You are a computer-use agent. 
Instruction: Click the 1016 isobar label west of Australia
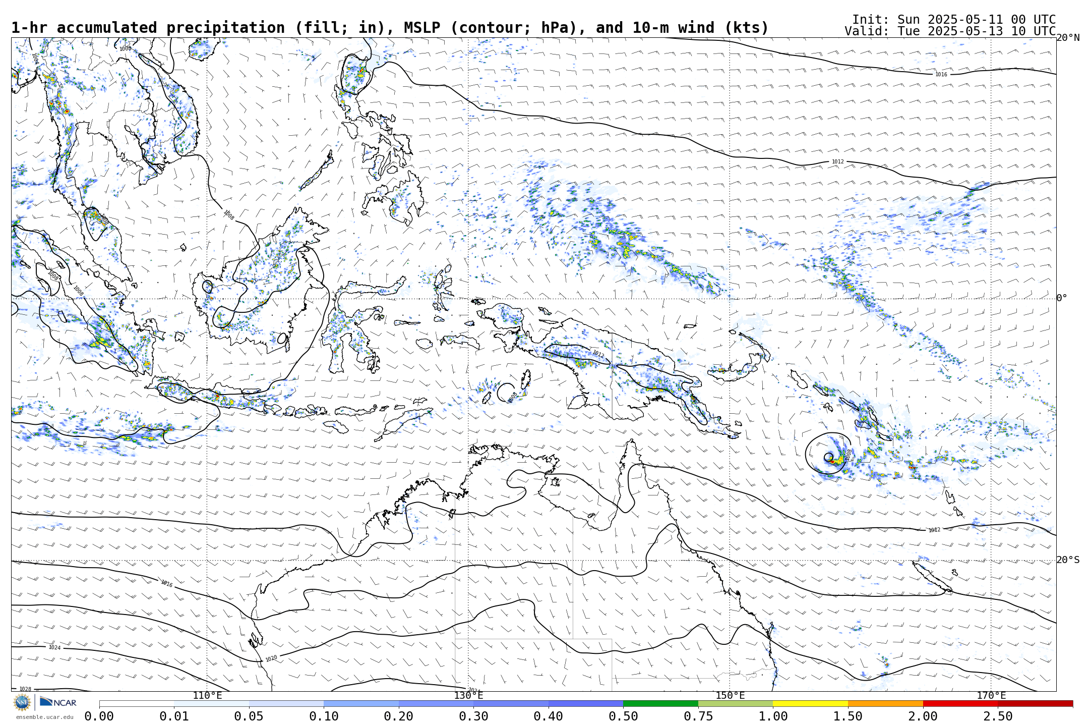coord(167,584)
